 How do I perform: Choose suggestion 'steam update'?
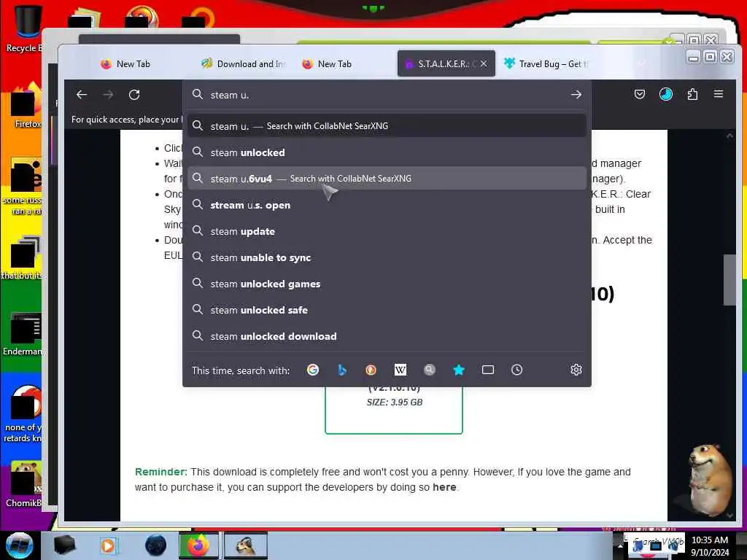tap(387, 231)
